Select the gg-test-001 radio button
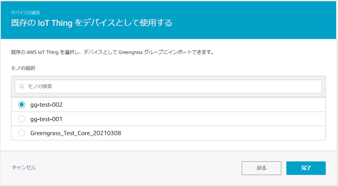This screenshot has height=186, width=338. point(22,119)
